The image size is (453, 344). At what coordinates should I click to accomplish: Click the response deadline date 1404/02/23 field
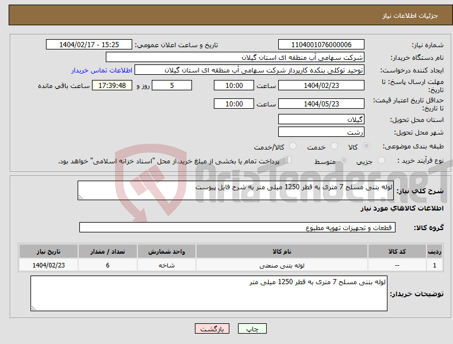pyautogui.click(x=321, y=85)
